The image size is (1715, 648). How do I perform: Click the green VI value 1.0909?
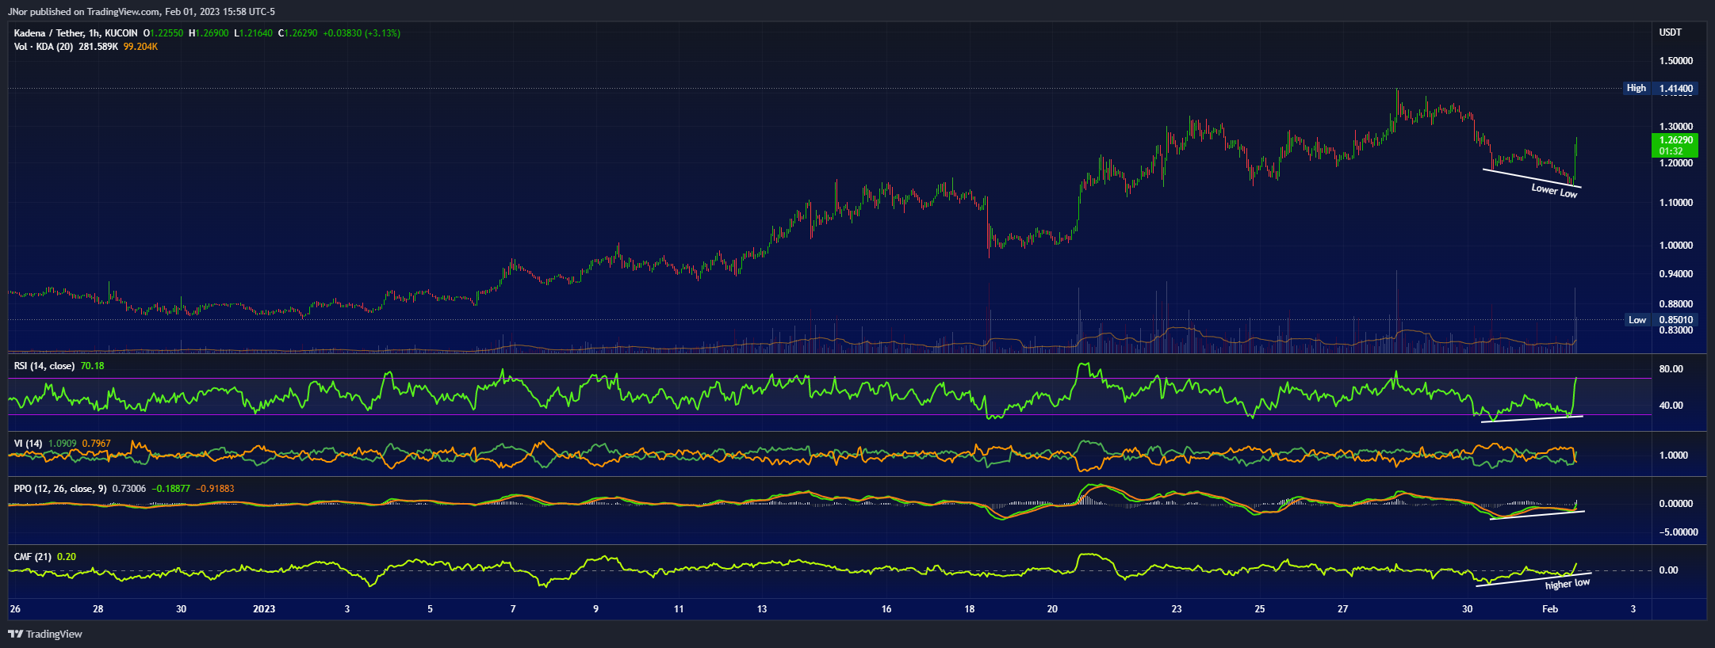click(x=63, y=444)
